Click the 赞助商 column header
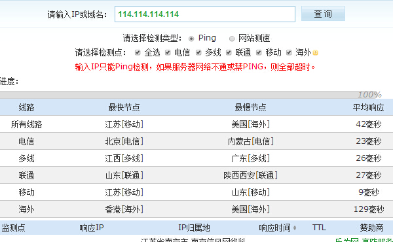This screenshot has width=393, height=242. point(371,228)
